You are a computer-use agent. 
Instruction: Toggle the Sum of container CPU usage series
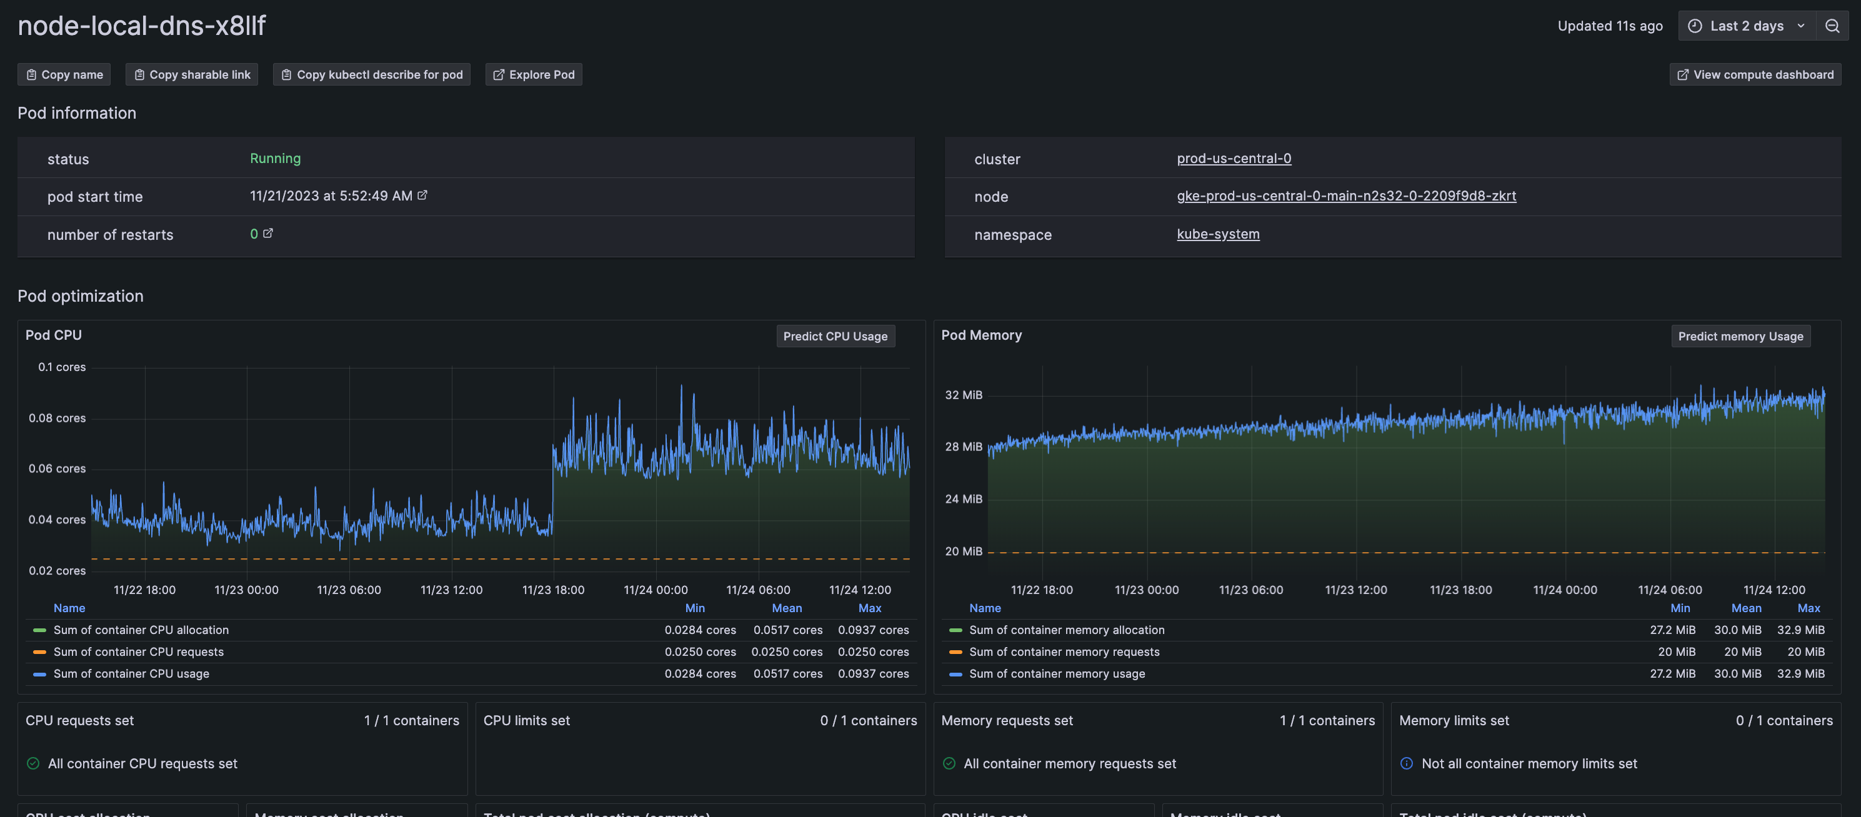131,673
